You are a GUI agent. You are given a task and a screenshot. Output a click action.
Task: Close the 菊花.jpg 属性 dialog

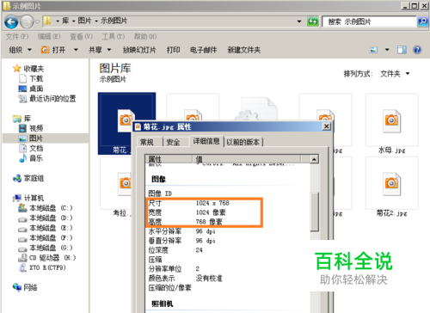click(x=326, y=126)
